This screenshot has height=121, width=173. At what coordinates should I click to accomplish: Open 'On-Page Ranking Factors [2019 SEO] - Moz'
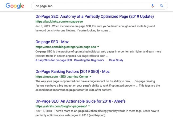[72, 71]
